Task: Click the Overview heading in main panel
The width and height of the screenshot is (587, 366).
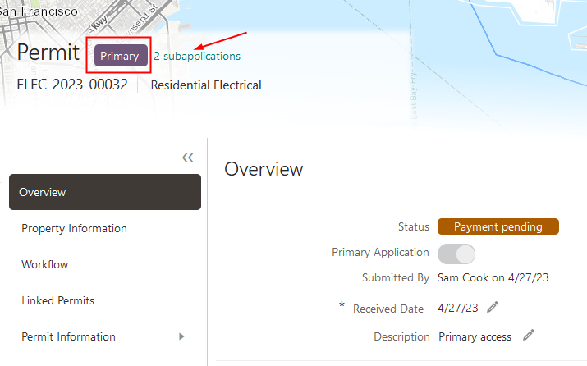Action: (264, 169)
